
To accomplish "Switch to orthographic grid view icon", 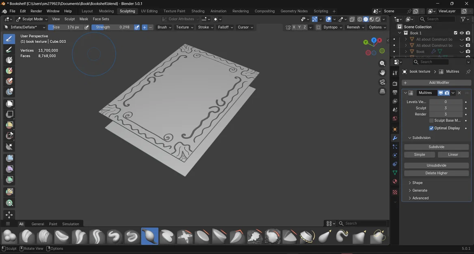I will coord(382,91).
